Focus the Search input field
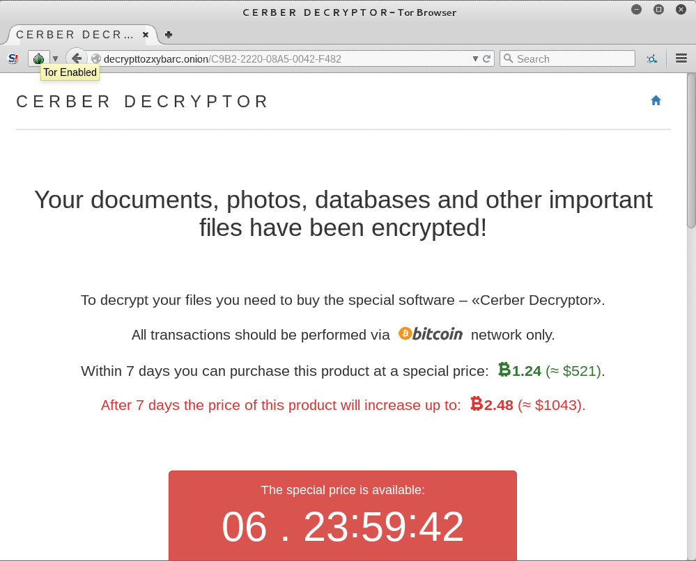 coord(567,58)
